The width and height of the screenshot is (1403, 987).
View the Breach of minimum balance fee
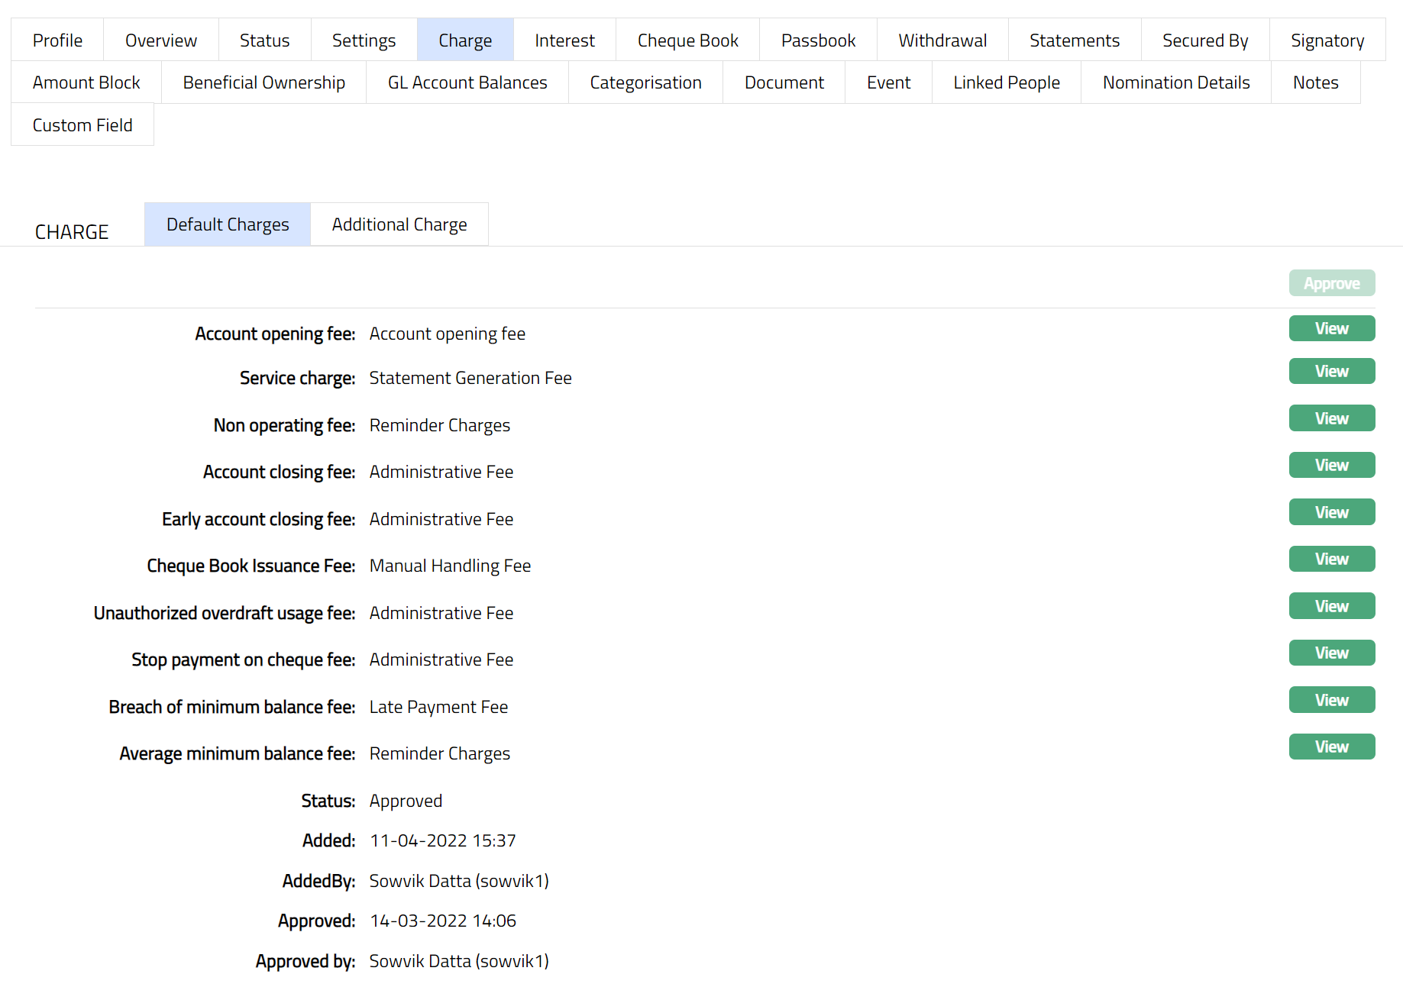click(x=1331, y=701)
